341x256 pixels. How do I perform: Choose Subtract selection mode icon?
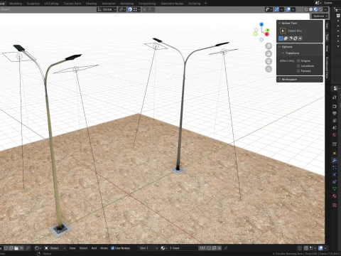(x=291, y=38)
